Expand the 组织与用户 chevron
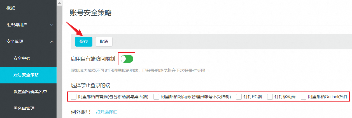The width and height of the screenshot is (352, 118). [x=52, y=25]
